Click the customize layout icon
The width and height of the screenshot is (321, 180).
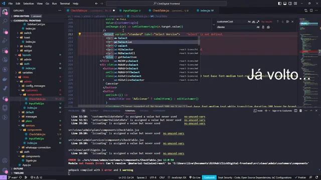[x=295, y=3]
